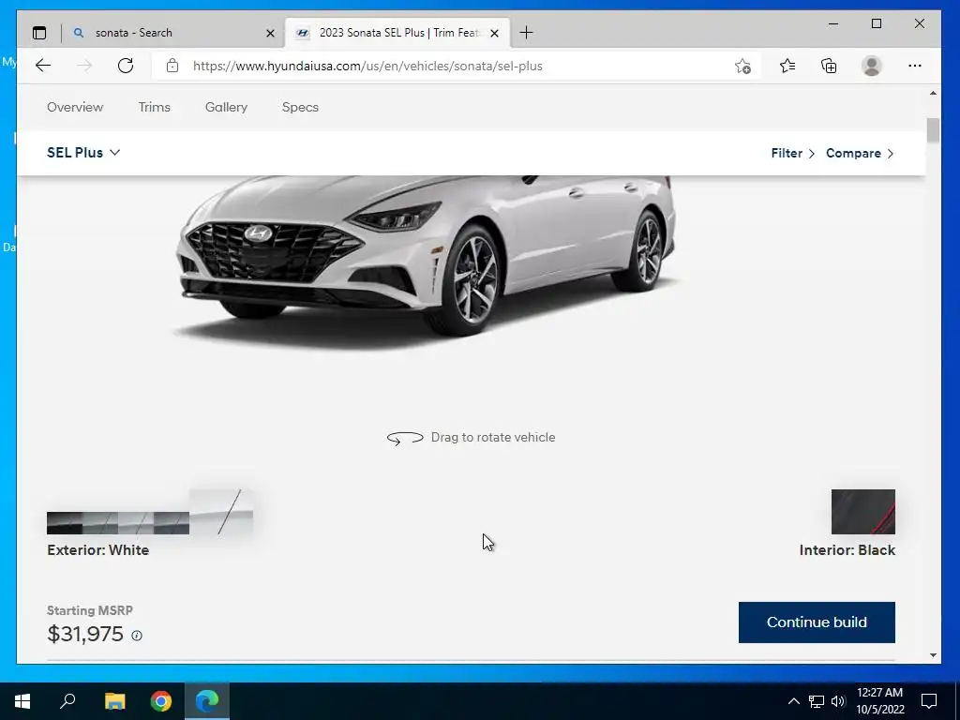Open the taskbar clock showing 12:27 AM
The height and width of the screenshot is (720, 960).
(x=879, y=701)
